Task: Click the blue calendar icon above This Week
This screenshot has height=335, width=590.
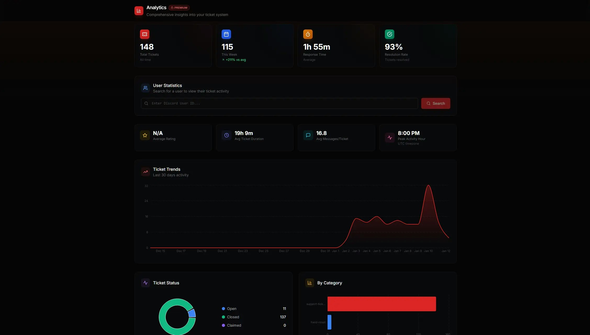Action: click(x=226, y=34)
